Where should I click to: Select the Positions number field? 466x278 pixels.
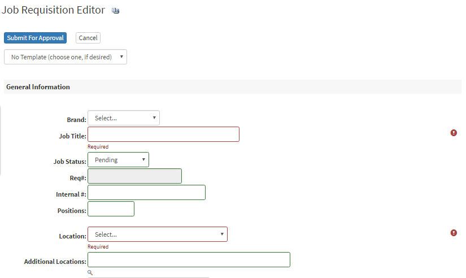(111, 209)
